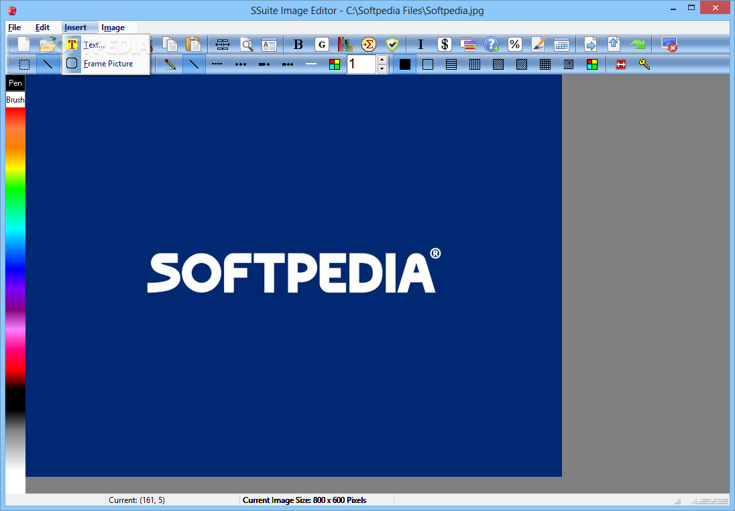
Task: Click the stacked windows icon
Action: [468, 44]
